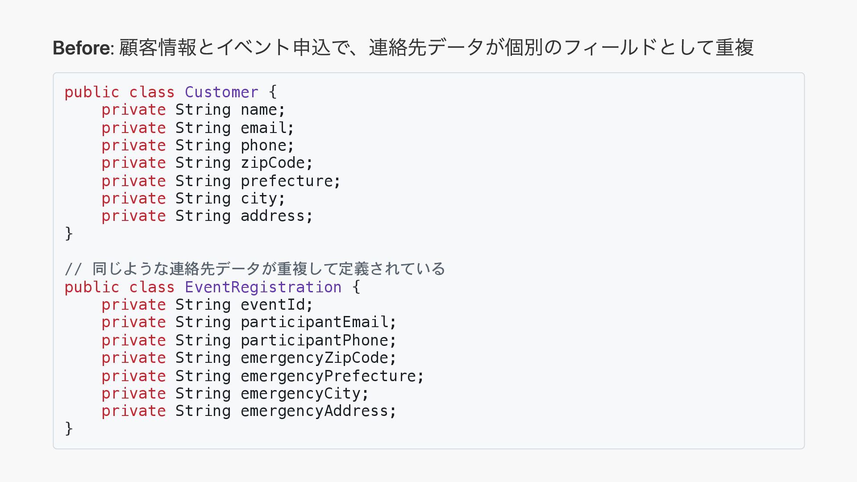Screen dimensions: 857x482
Task: Click the "zipCode" field name
Action: [273, 163]
